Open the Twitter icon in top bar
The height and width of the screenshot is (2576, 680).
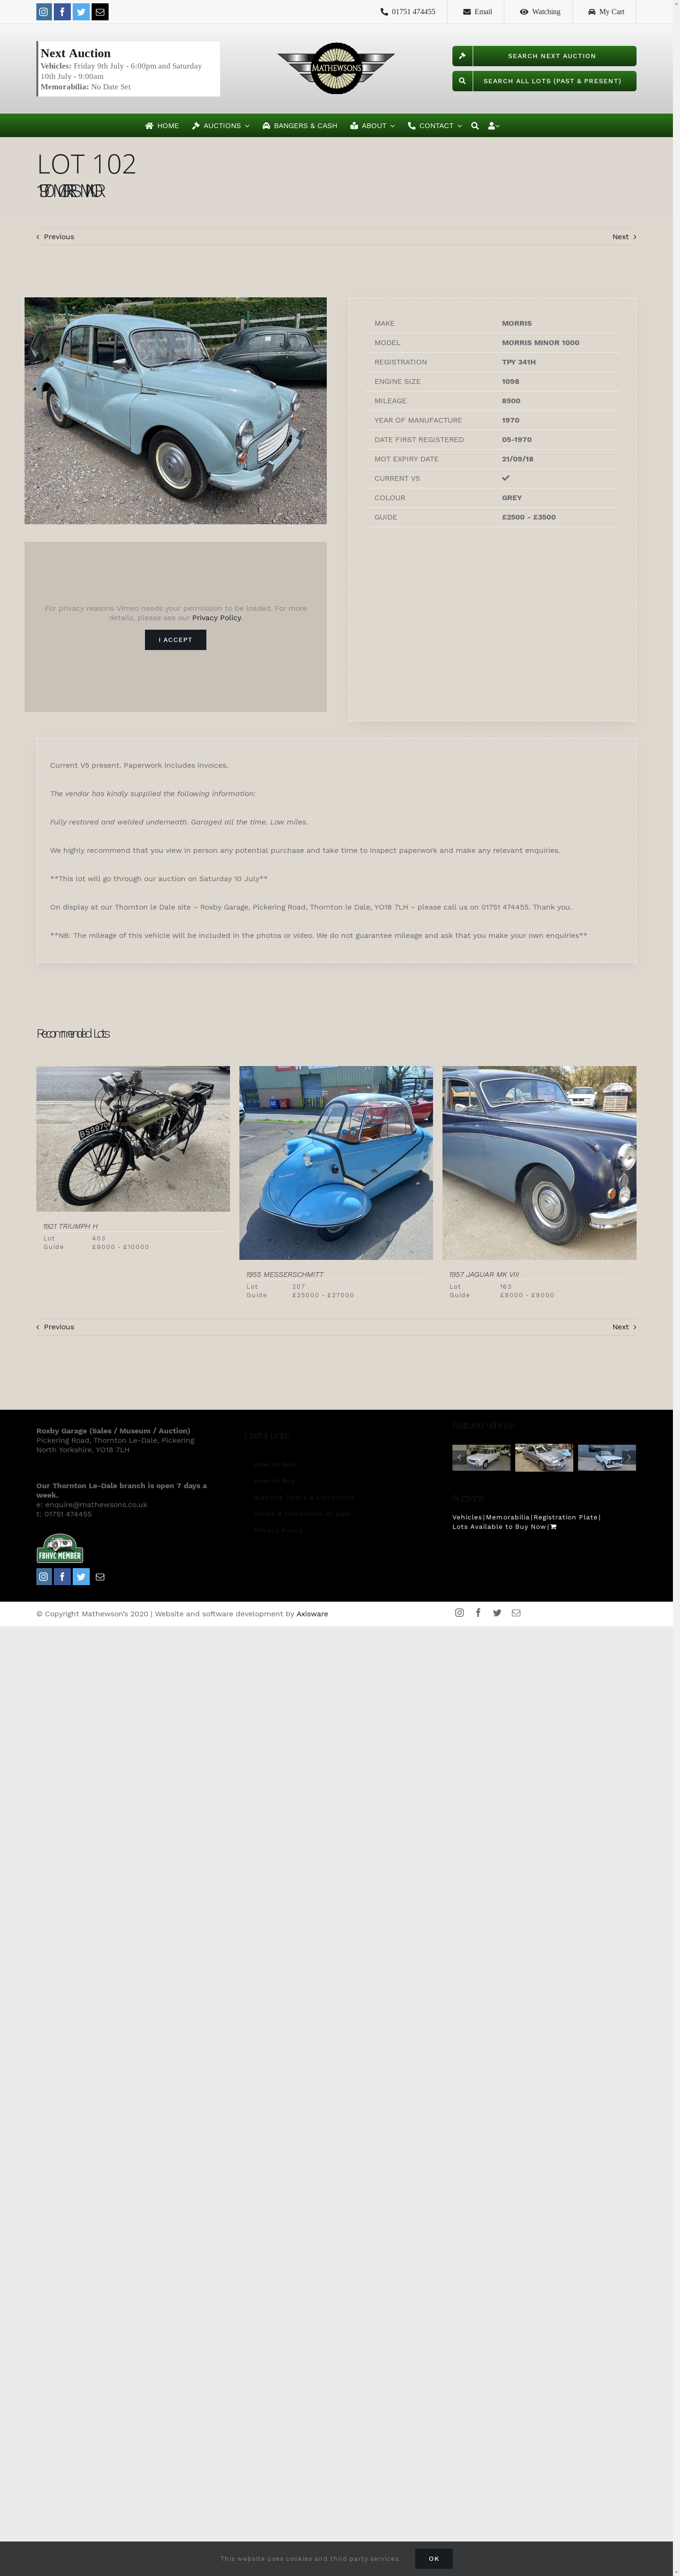tap(82, 12)
